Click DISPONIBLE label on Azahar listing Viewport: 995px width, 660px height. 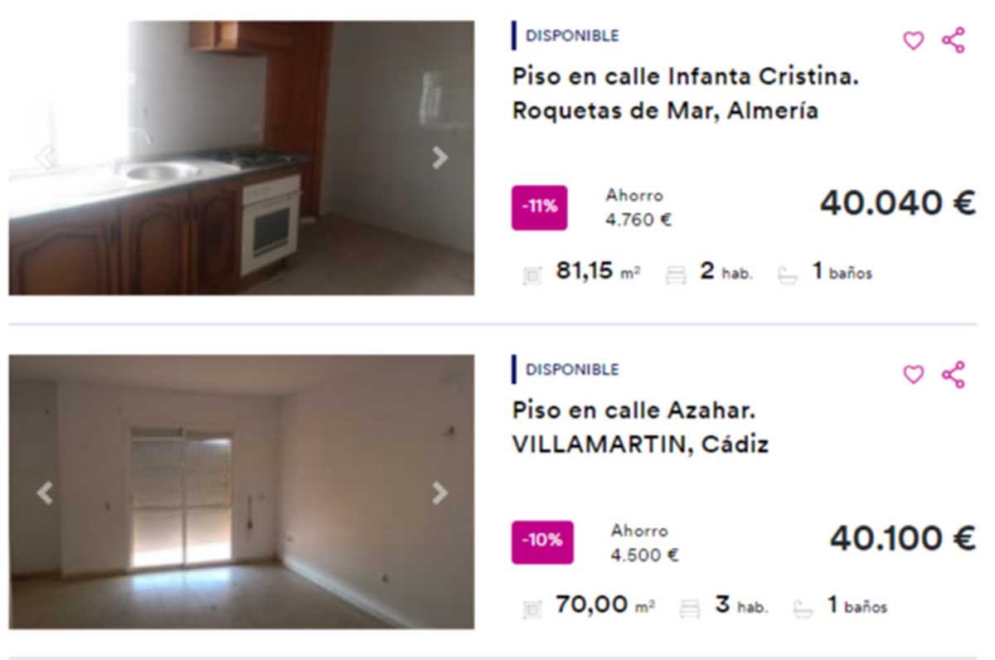point(572,370)
